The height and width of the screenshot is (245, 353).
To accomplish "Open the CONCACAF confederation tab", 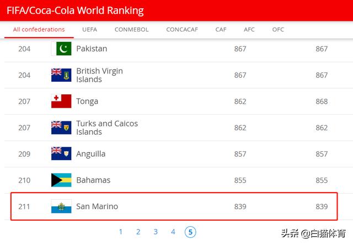I will [x=182, y=29].
